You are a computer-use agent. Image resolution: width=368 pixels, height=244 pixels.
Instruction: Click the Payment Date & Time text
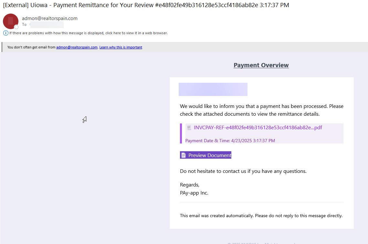tap(230, 141)
